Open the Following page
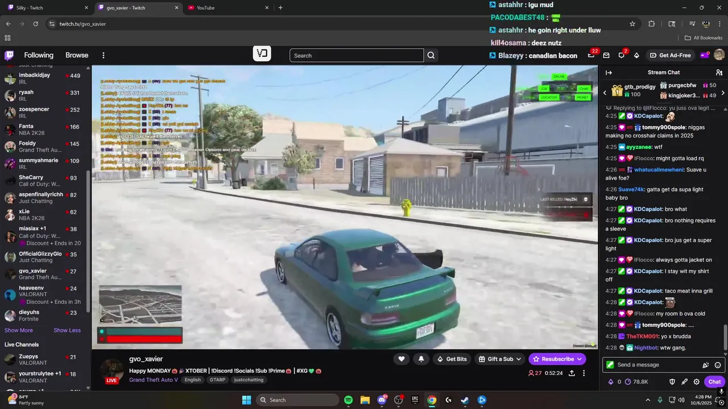Screen dimensions: 728x409 39,55
